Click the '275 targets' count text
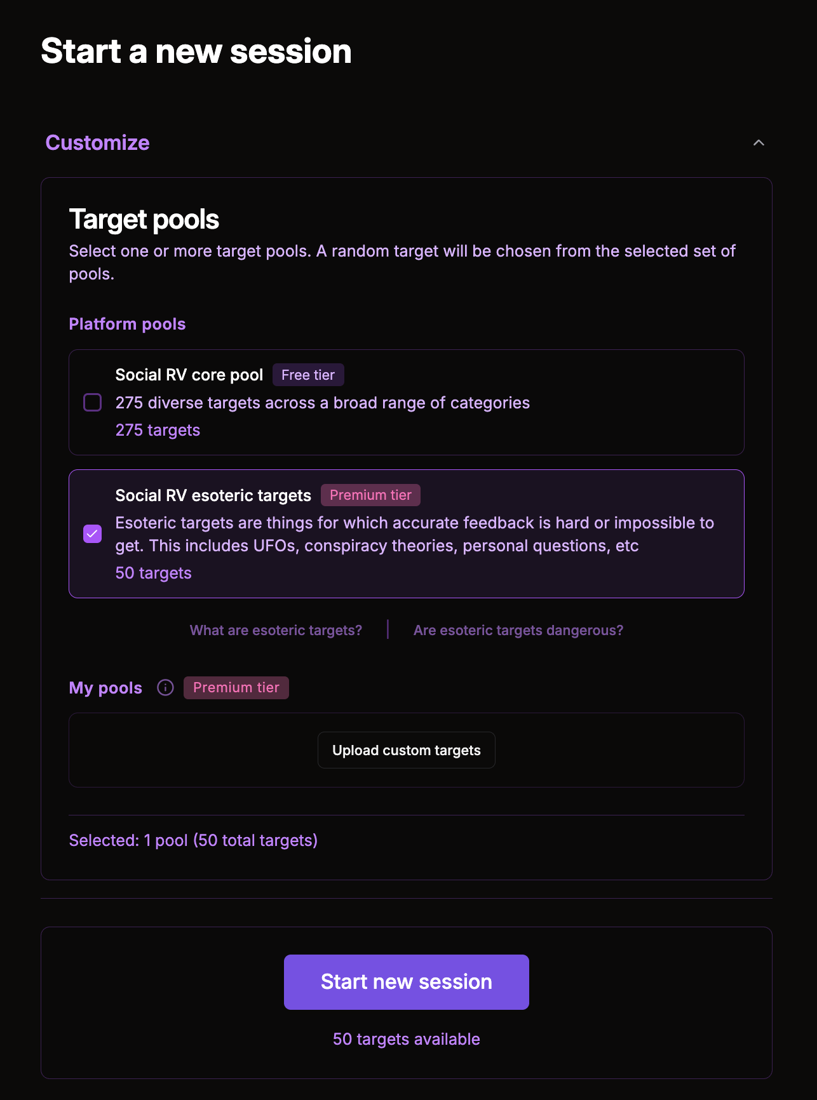The height and width of the screenshot is (1100, 817). point(158,430)
